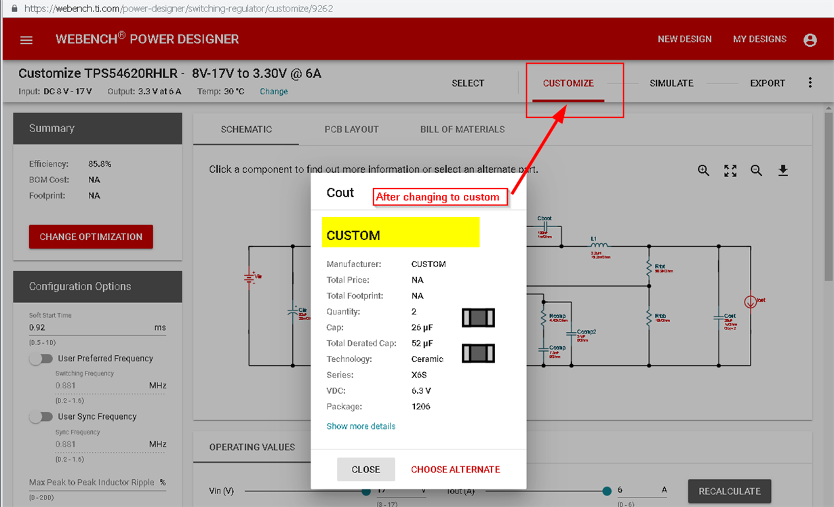Click CHANGE OPTIMIZATION button
This screenshot has width=834, height=507.
pyautogui.click(x=91, y=237)
